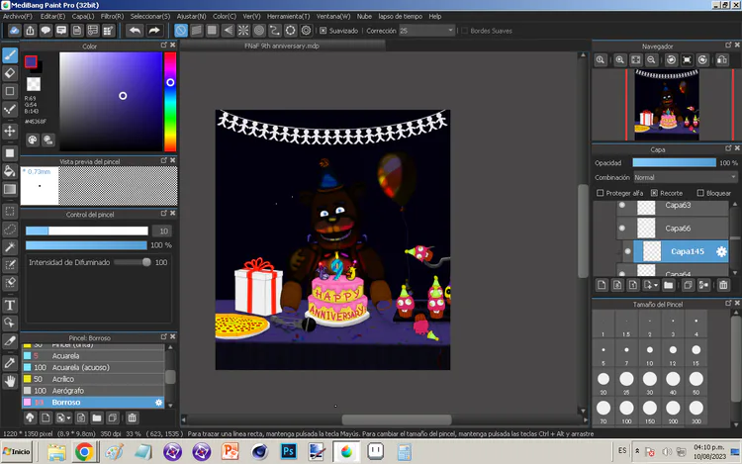Viewport: 742px width, 464px height.
Task: Open the add layer dropdown arrow in Capa panel
Action: click(656, 285)
